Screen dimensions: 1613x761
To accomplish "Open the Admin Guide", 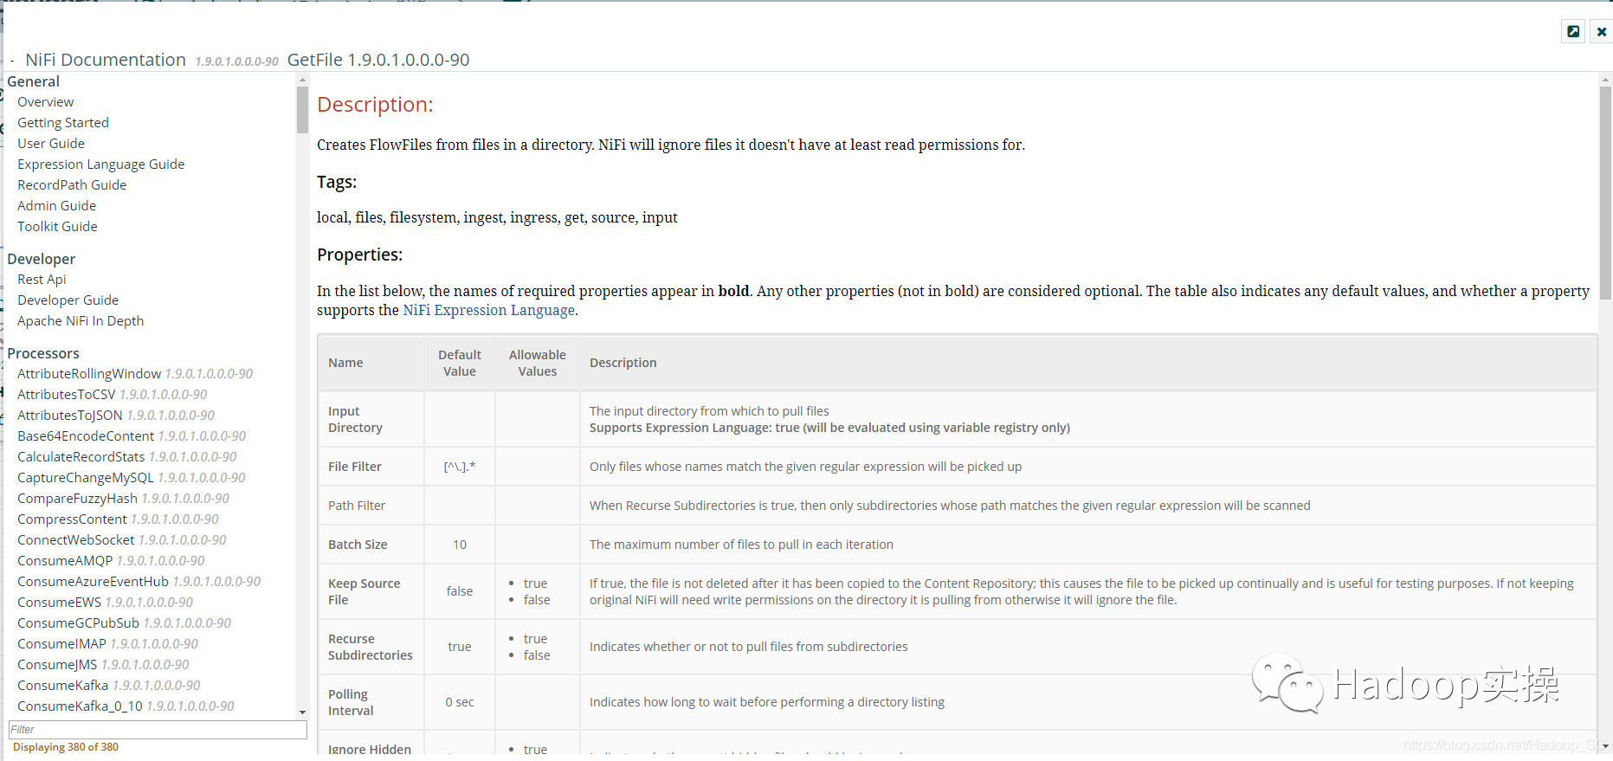I will tap(56, 206).
